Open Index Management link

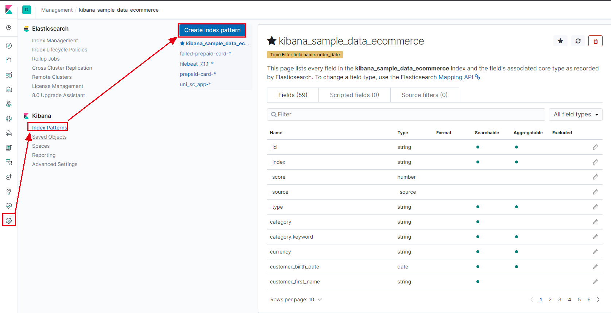pyautogui.click(x=55, y=40)
